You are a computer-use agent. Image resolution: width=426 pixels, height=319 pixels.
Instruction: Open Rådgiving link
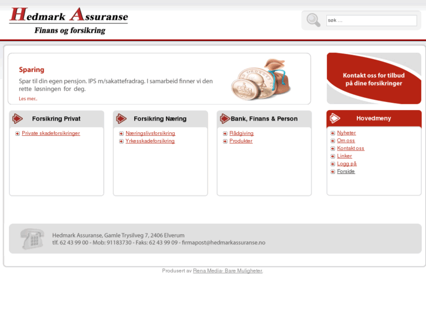coord(241,133)
